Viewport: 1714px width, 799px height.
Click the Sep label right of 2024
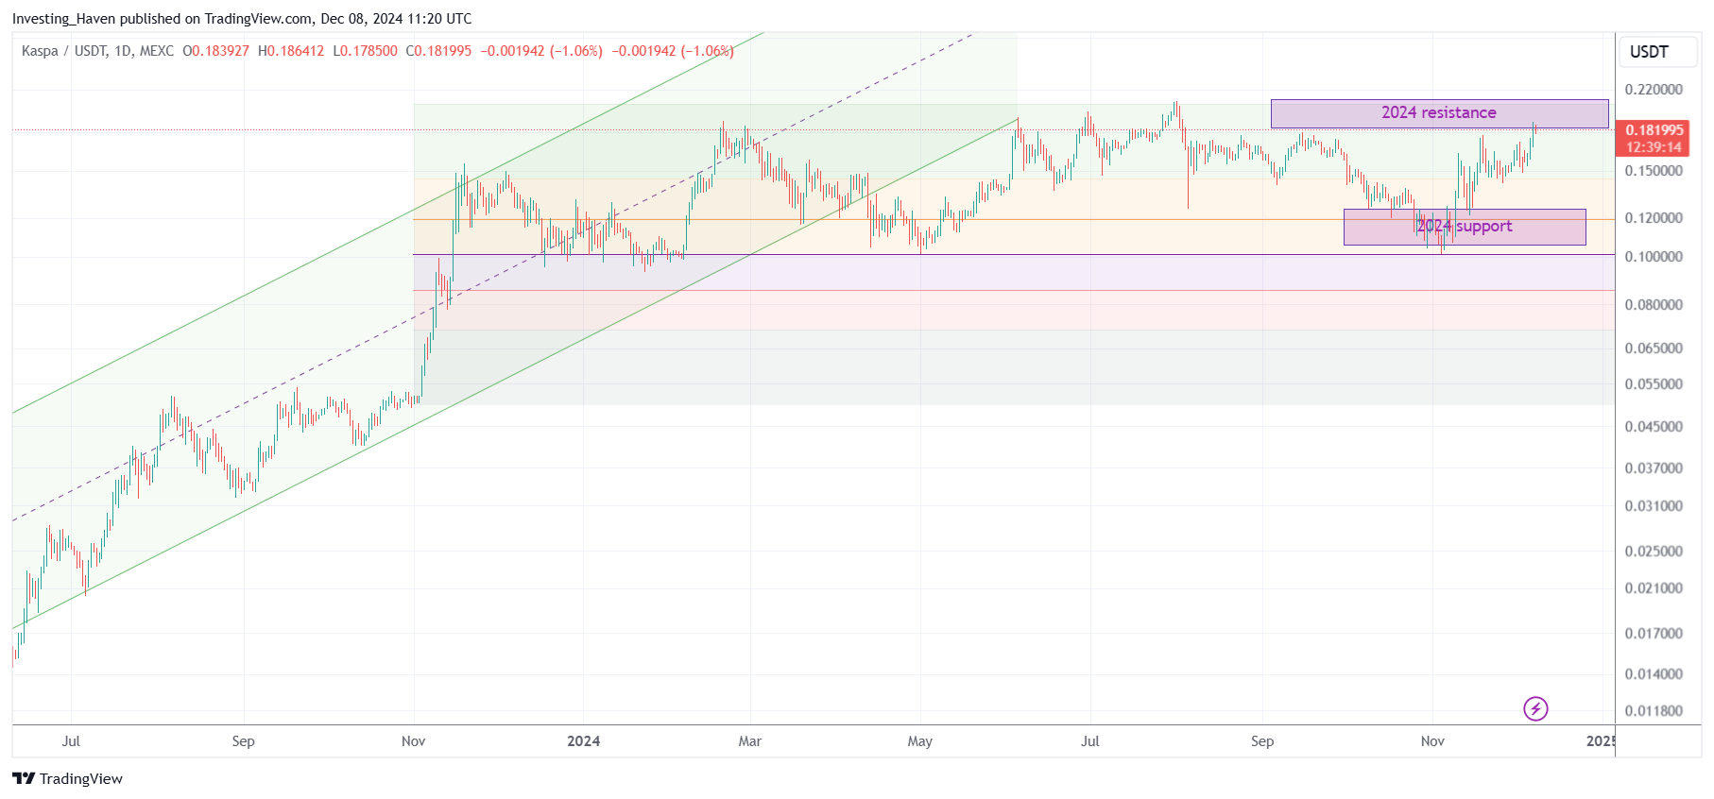pyautogui.click(x=1262, y=741)
